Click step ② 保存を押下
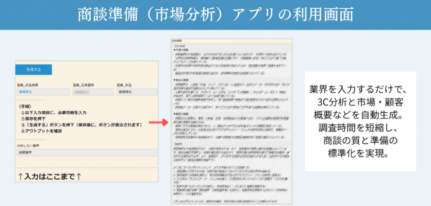 tap(35, 118)
